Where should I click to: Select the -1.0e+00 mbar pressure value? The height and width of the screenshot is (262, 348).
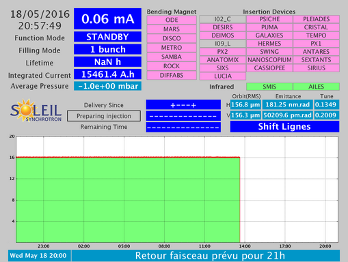coord(107,86)
